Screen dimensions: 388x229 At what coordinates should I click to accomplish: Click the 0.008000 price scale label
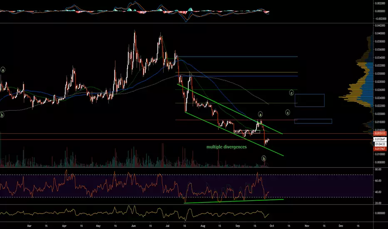(x=380, y=162)
